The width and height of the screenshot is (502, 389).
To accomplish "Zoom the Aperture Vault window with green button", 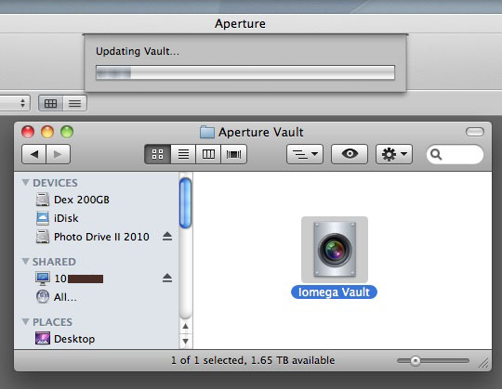I will pos(67,132).
